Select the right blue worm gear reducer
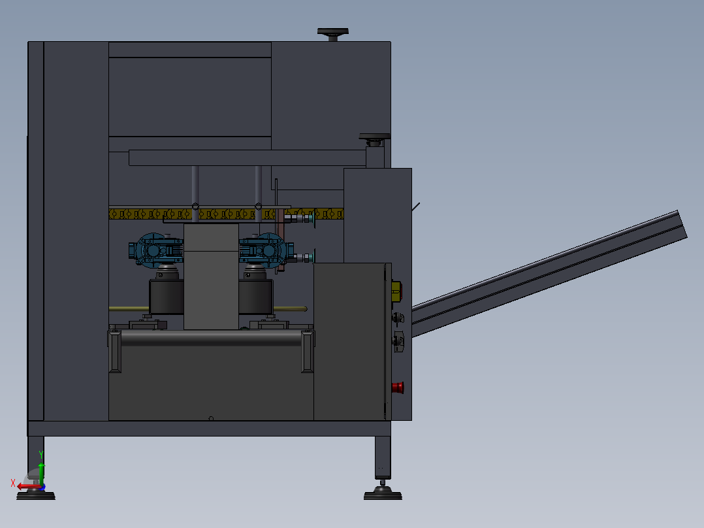This screenshot has height=528, width=704. point(266,250)
